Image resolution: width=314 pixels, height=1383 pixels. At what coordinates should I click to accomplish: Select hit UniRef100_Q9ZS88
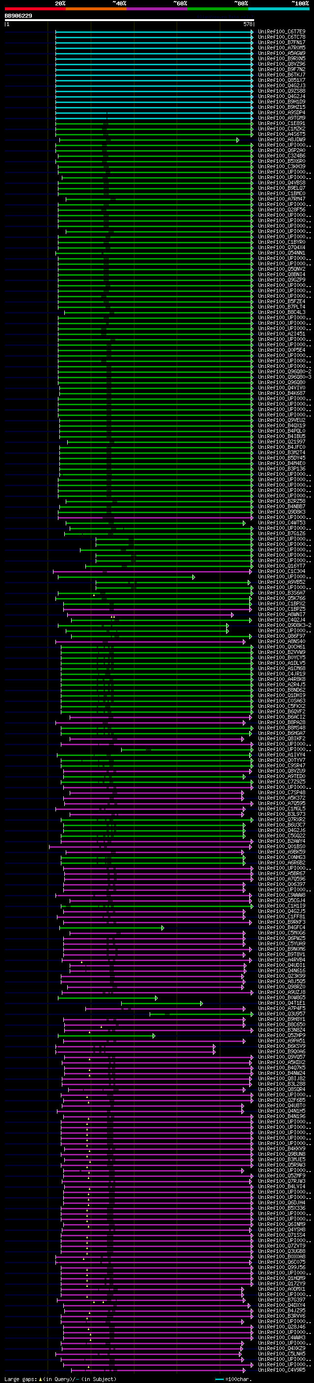282,91
